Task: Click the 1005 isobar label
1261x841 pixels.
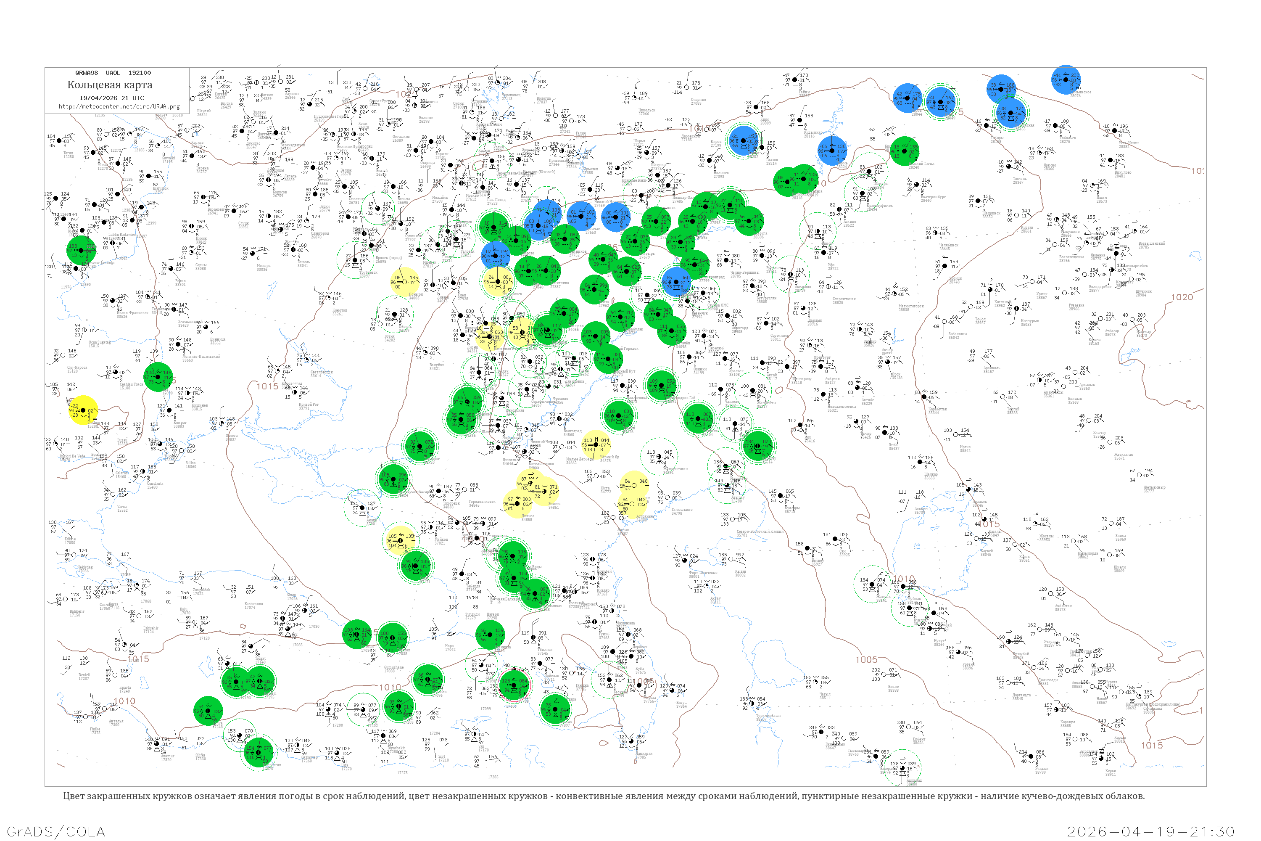Action: (x=866, y=660)
